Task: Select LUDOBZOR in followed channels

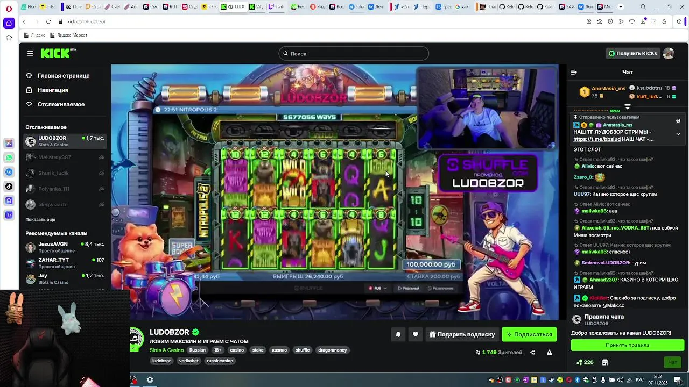Action: point(65,141)
